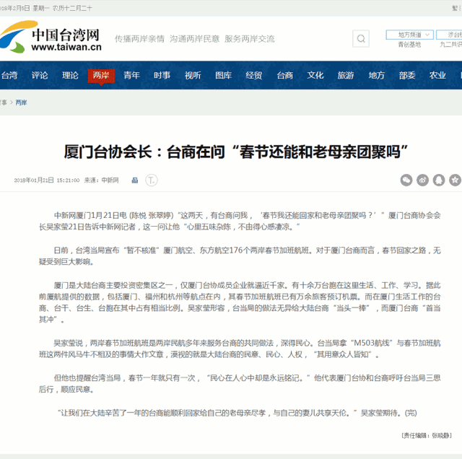Image resolution: width=462 pixels, height=459 pixels.
Task: Click the search magnifier icon
Action: click(x=361, y=39)
